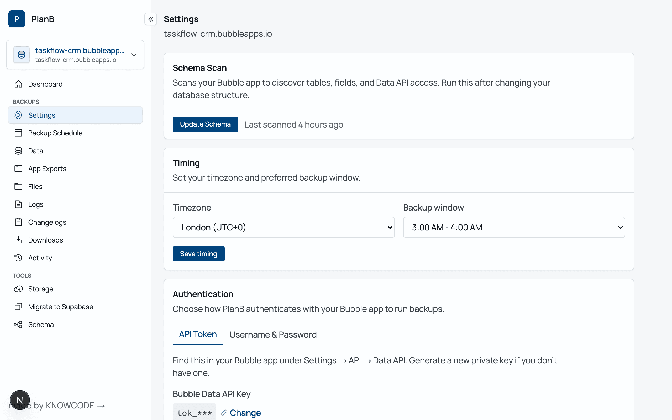Collapse the sidebar with double-chevron icon
This screenshot has width=672, height=420.
tap(150, 19)
